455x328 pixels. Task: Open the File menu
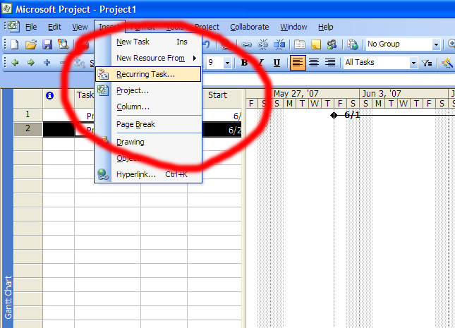tap(31, 27)
